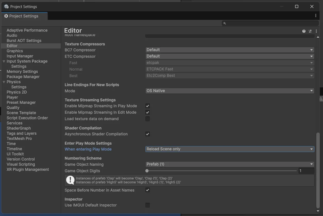The image size is (323, 216).
Task: Open the Game Object Naming dropdown
Action: [x=229, y=164]
